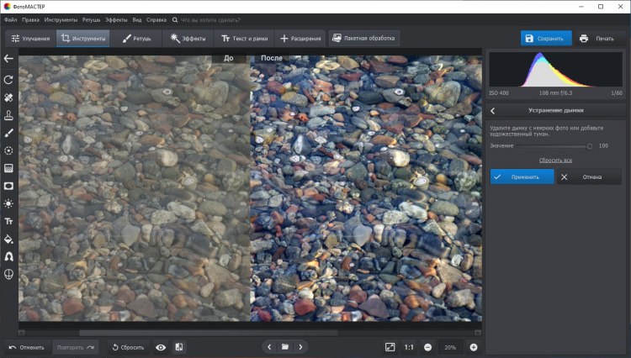Click the fit-to-screen icon in bottom bar
The height and width of the screenshot is (358, 631).
coord(390,346)
